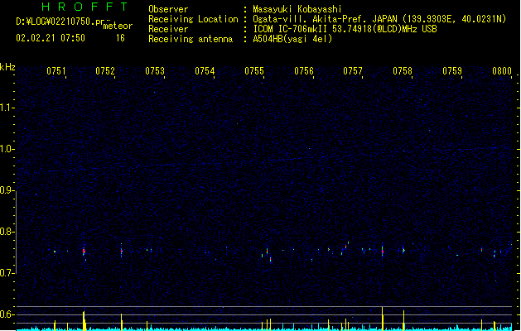Click the bright meteor echo just after 0751
The height and width of the screenshot is (331, 521).
[84, 252]
